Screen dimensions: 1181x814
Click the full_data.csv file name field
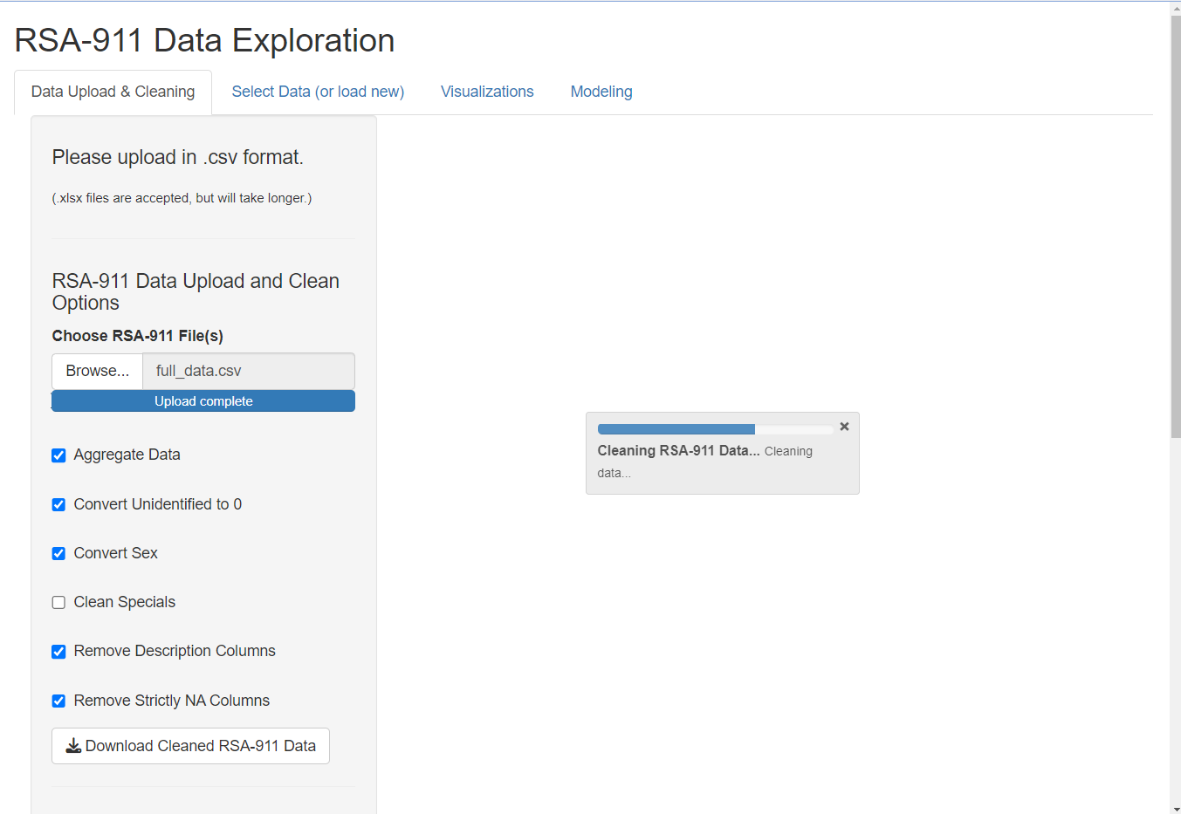click(249, 371)
